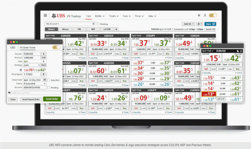Screen dimensions: 251x149
Task: Check the Pending box beside account field
Action: click(x=98, y=24)
